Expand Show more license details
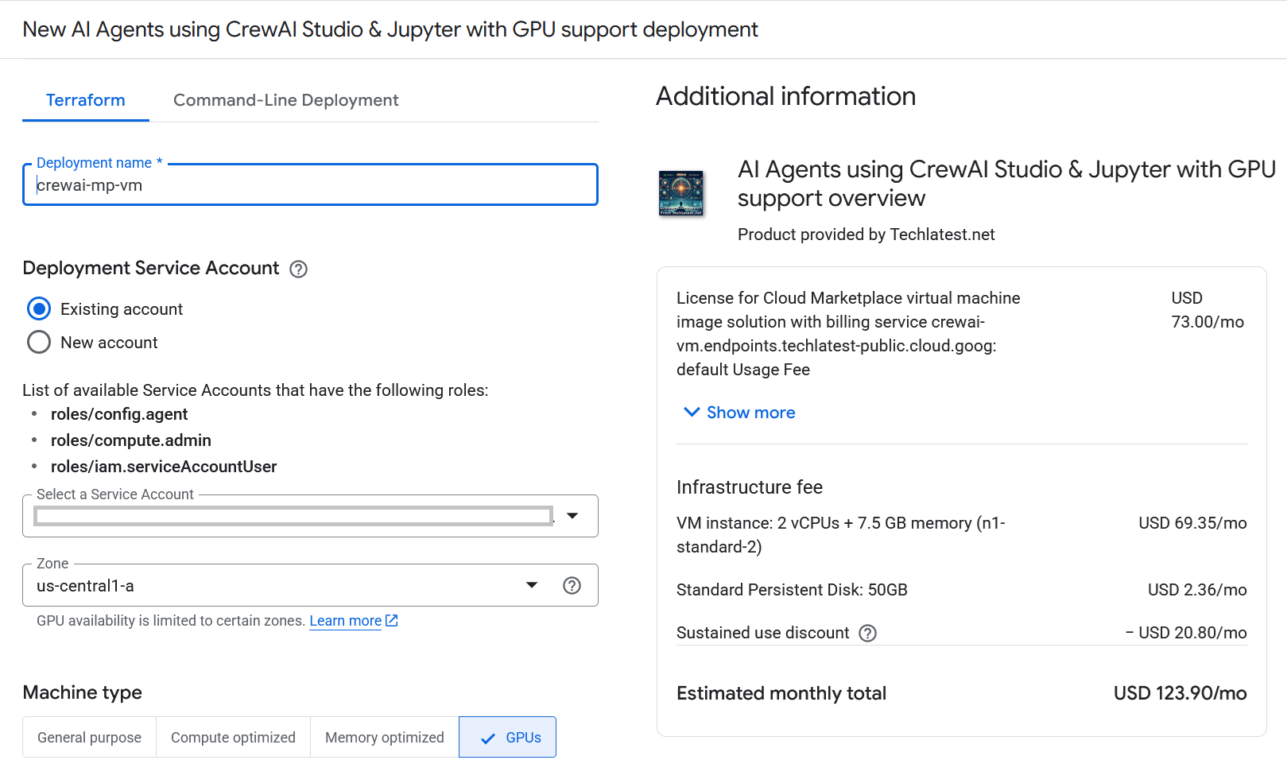The width and height of the screenshot is (1287, 760). coord(739,413)
